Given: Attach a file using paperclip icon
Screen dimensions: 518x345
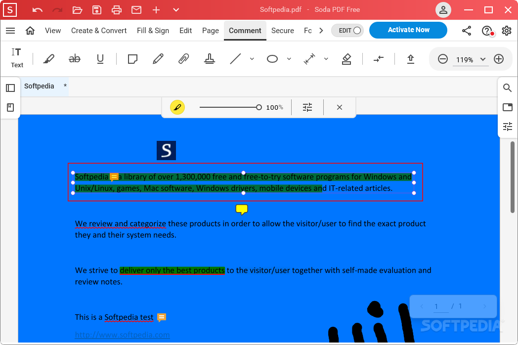Looking at the screenshot, I should click(184, 59).
